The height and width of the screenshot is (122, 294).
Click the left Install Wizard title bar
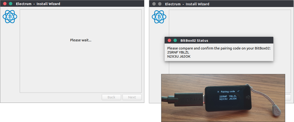pos(72,4)
